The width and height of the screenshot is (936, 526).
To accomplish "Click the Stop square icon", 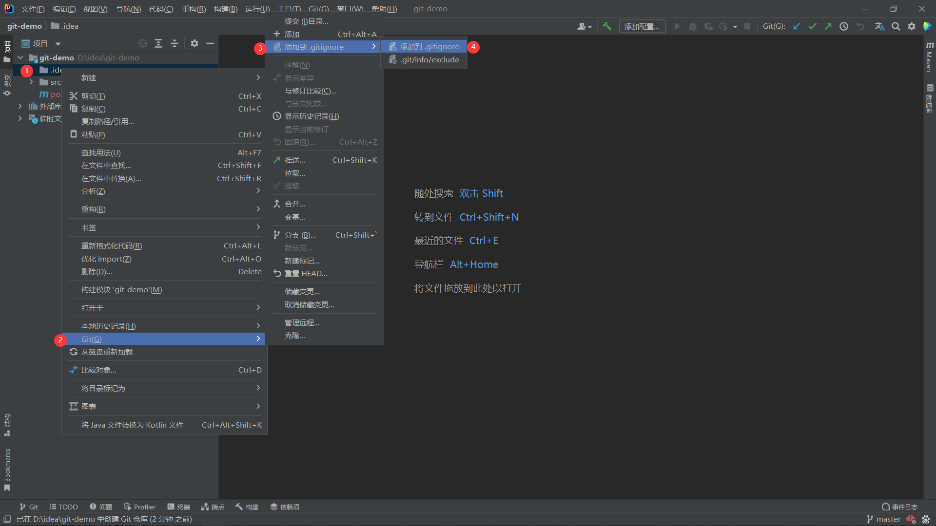I will tap(747, 26).
